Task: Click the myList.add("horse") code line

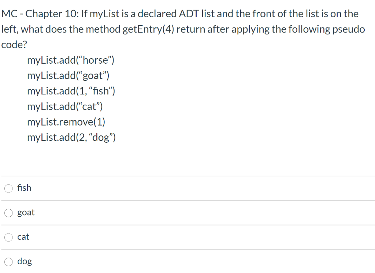Action: point(71,60)
